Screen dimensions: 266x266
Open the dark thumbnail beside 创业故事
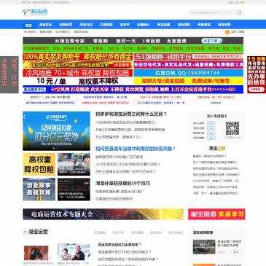[x=74, y=189]
